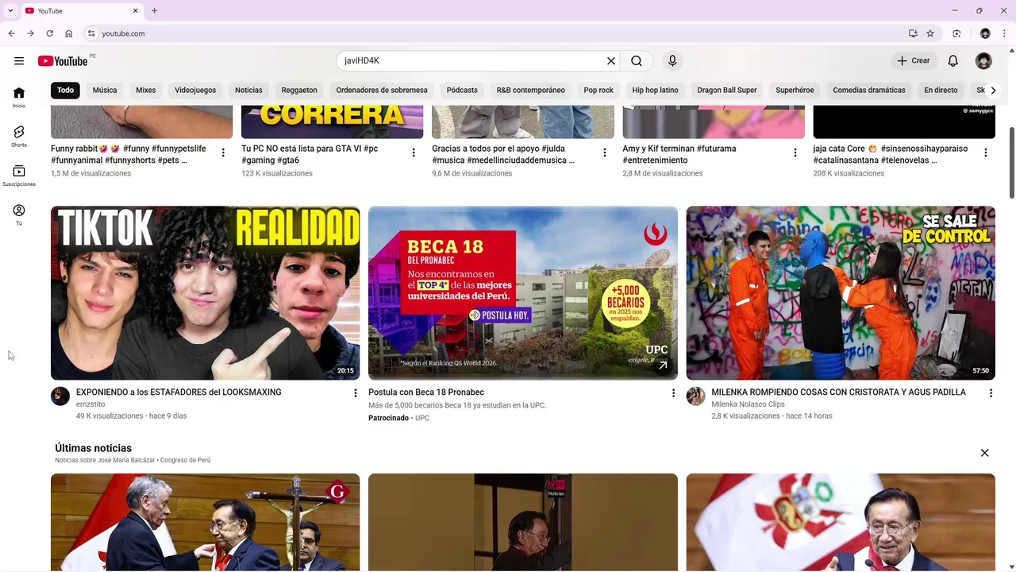
Task: Select the Todo filter chip
Action: click(x=65, y=91)
